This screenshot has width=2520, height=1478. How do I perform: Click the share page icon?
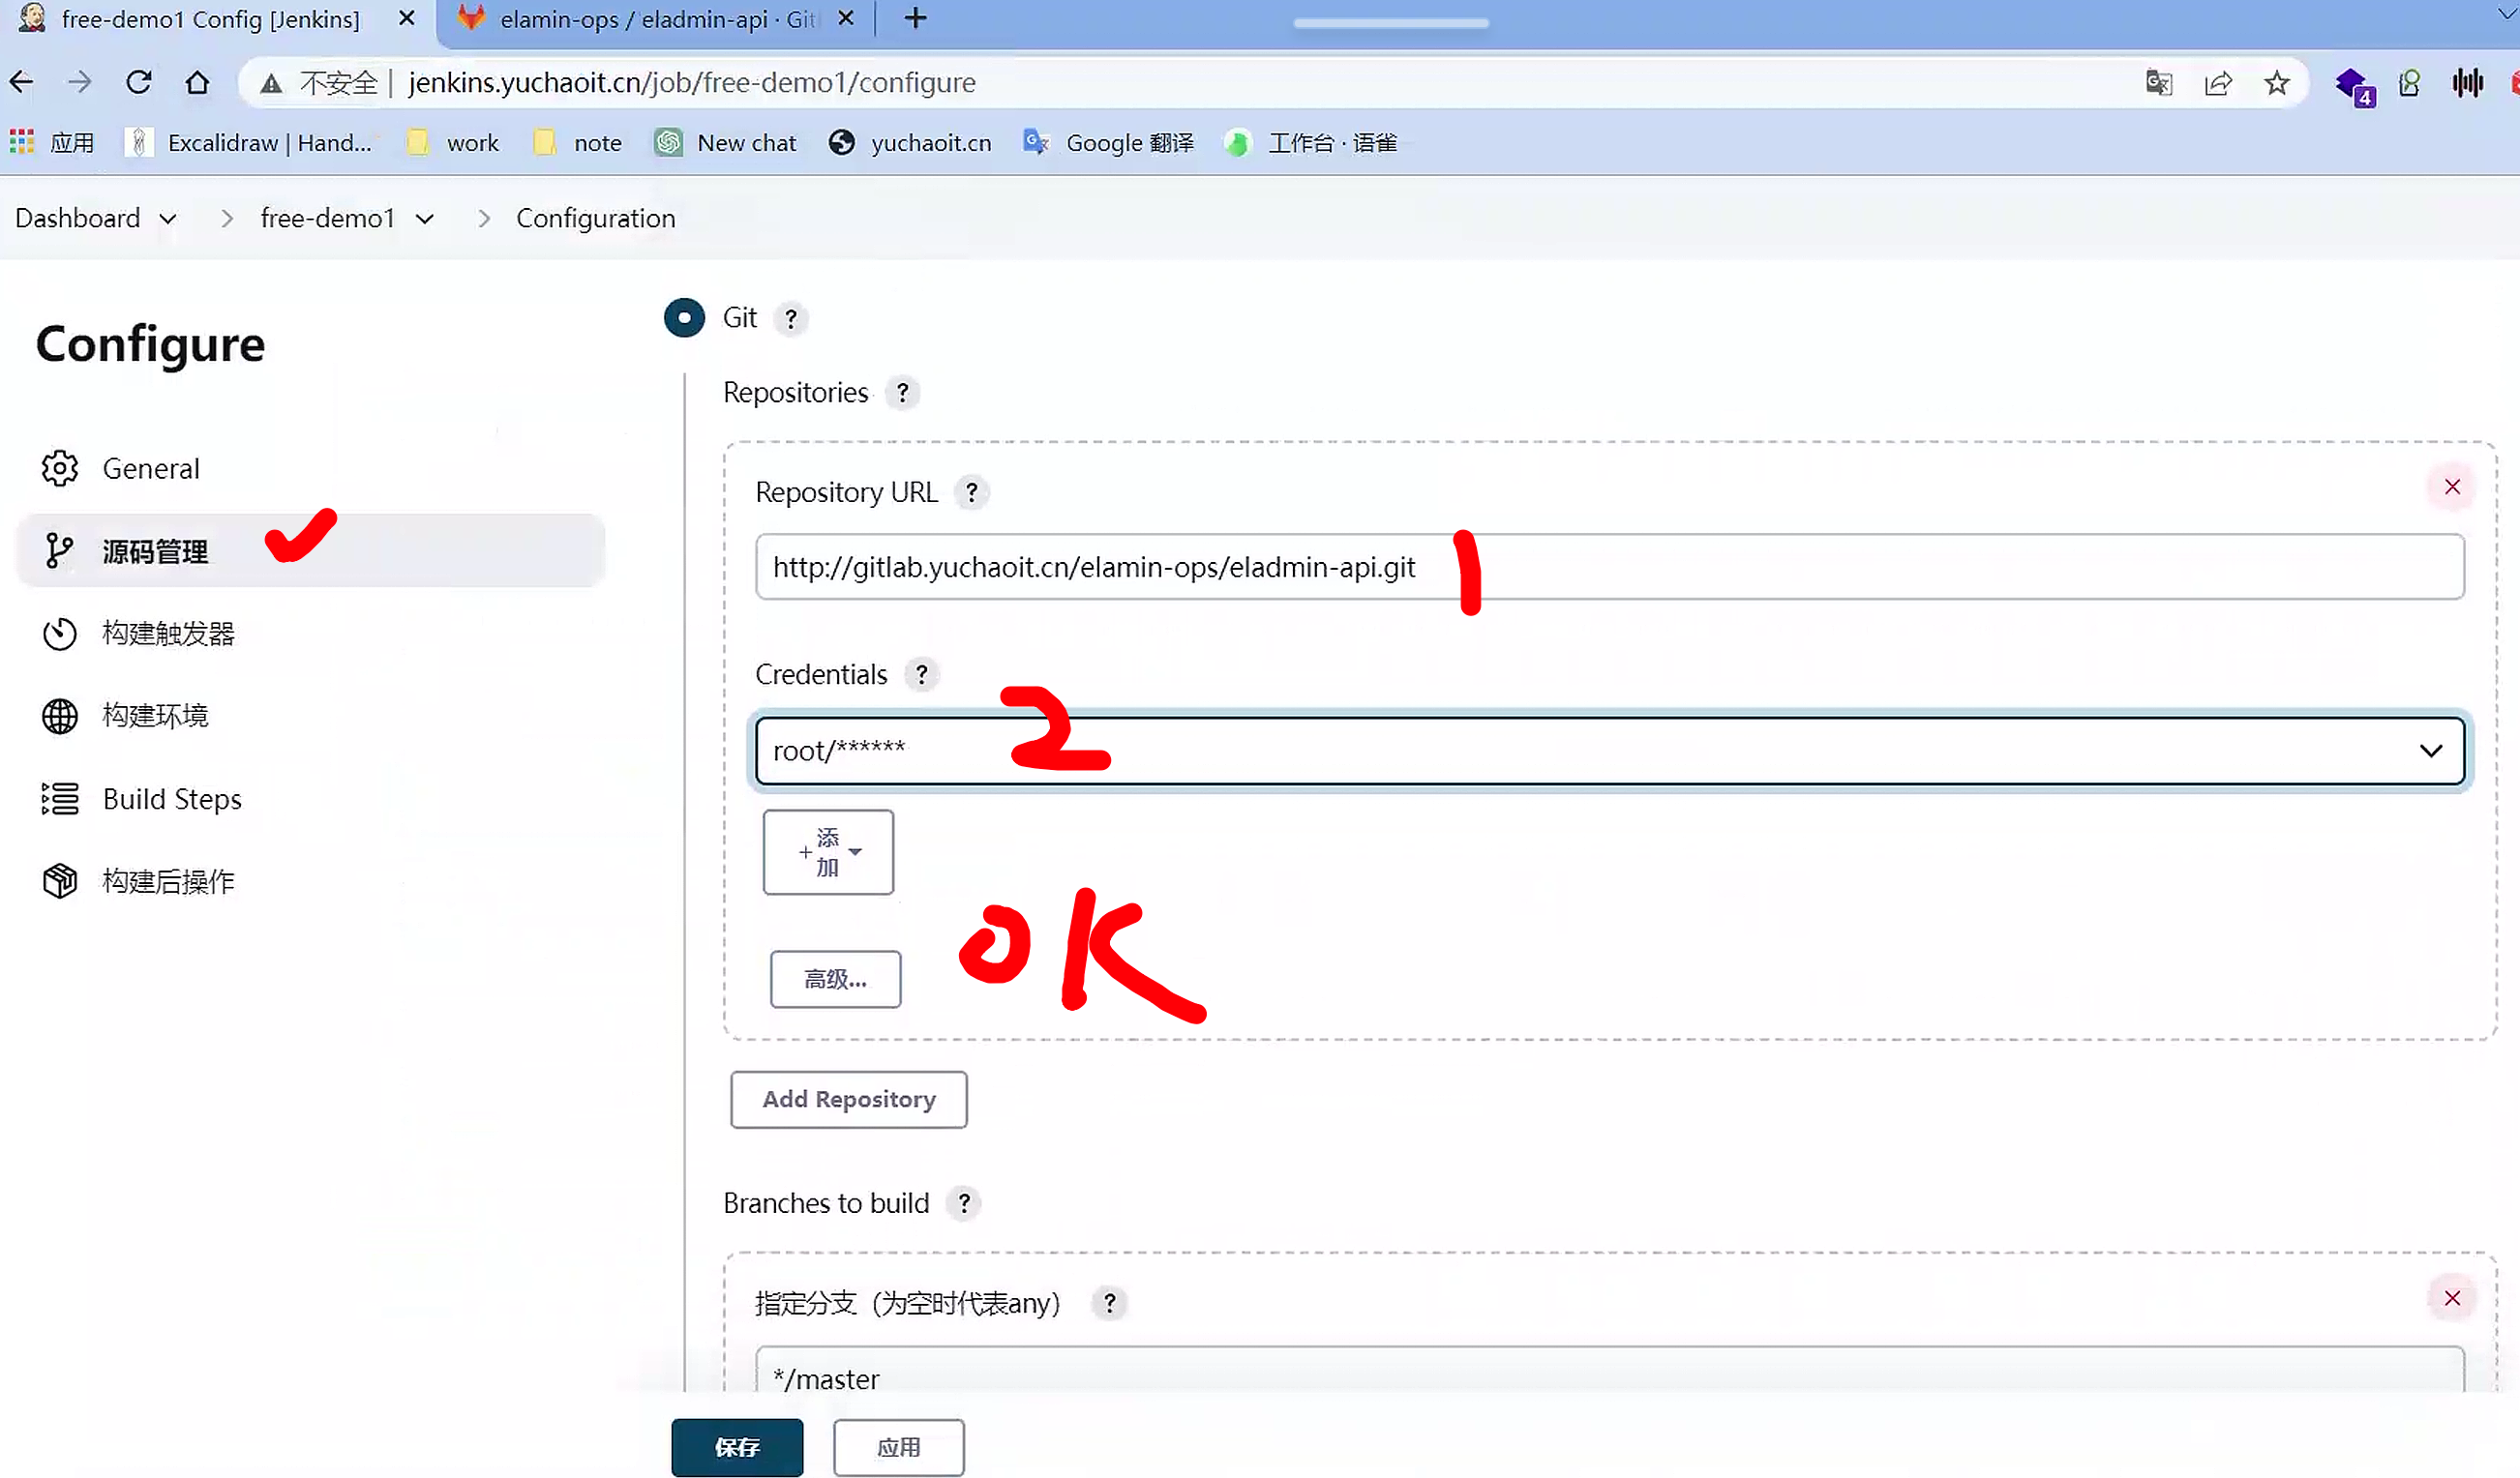pos(2217,83)
